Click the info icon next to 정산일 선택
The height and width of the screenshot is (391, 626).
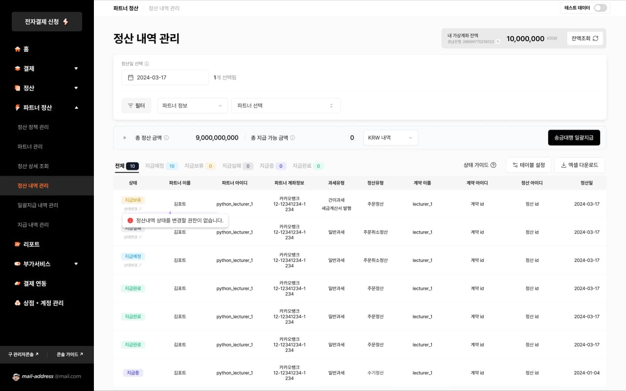tap(147, 64)
